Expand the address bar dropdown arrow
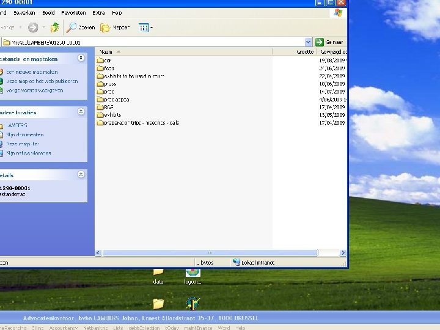The height and width of the screenshot is (330, 440). pyautogui.click(x=309, y=42)
